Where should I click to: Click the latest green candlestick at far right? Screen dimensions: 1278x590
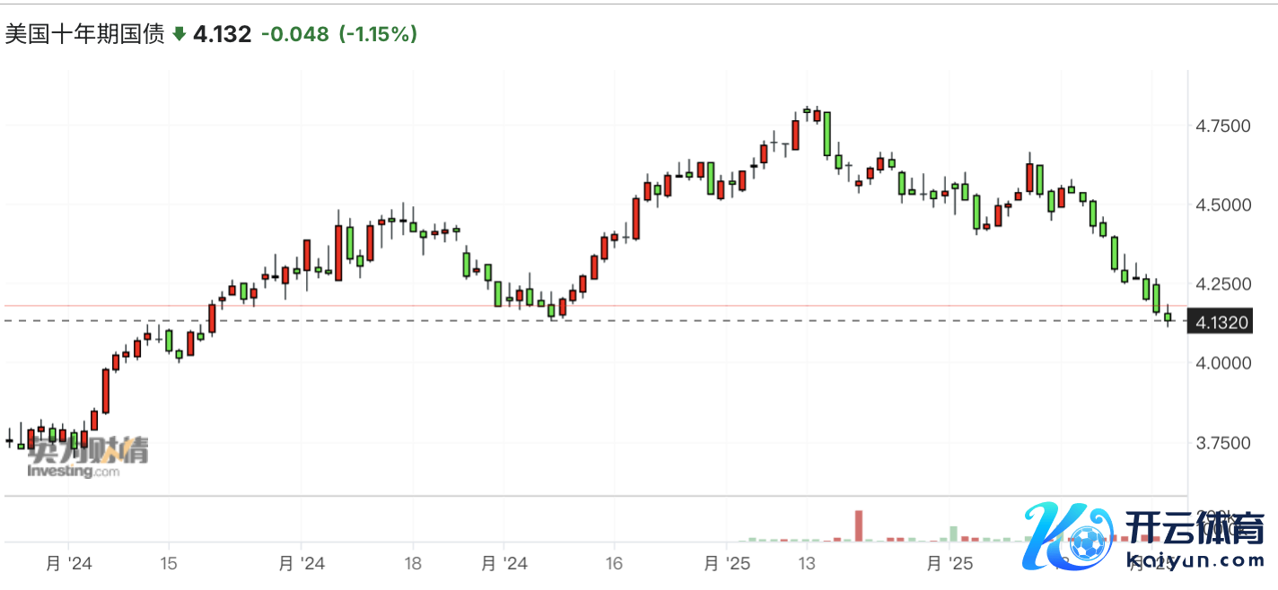[1168, 317]
